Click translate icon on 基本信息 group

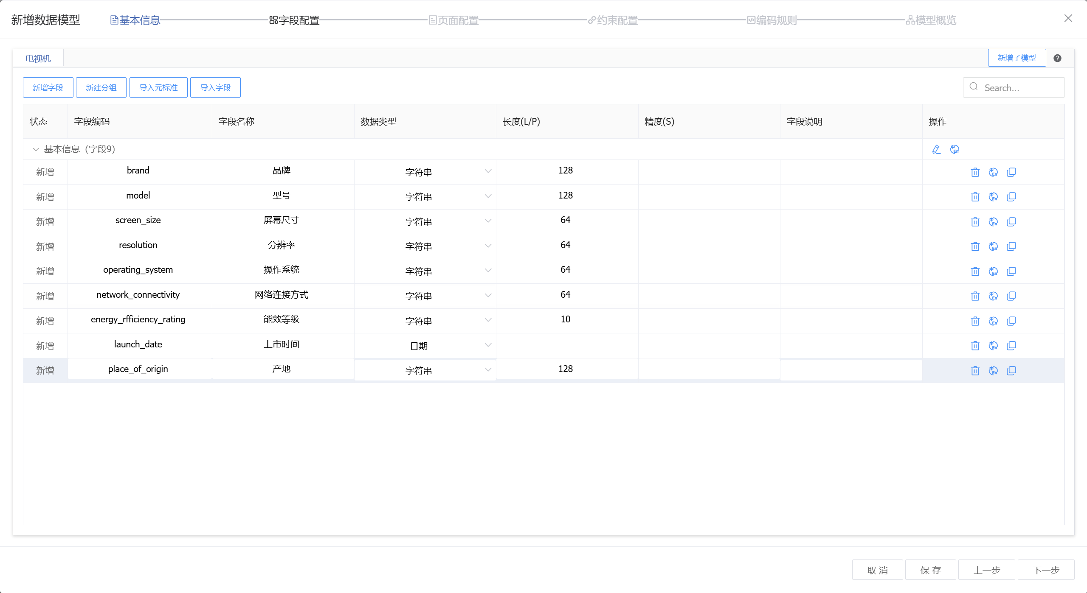(955, 149)
